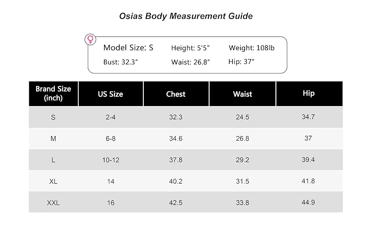The image size is (372, 230).
Task: Click the Waist column header
Action: (242, 94)
